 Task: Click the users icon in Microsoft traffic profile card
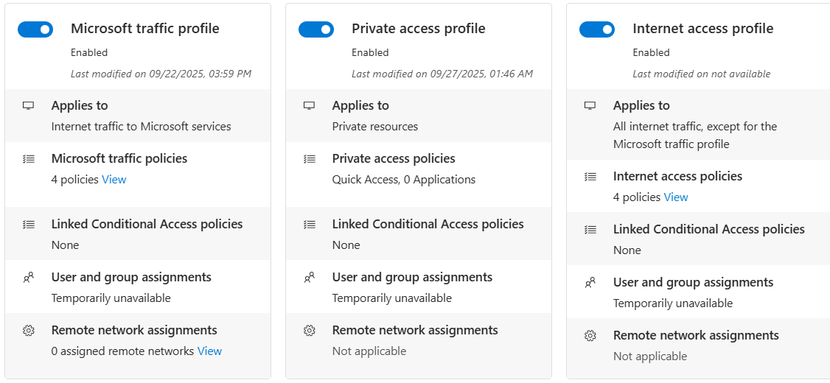point(29,278)
